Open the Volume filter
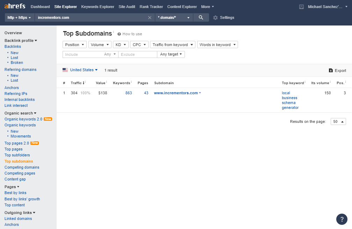The height and width of the screenshot is (229, 352). click(x=100, y=45)
